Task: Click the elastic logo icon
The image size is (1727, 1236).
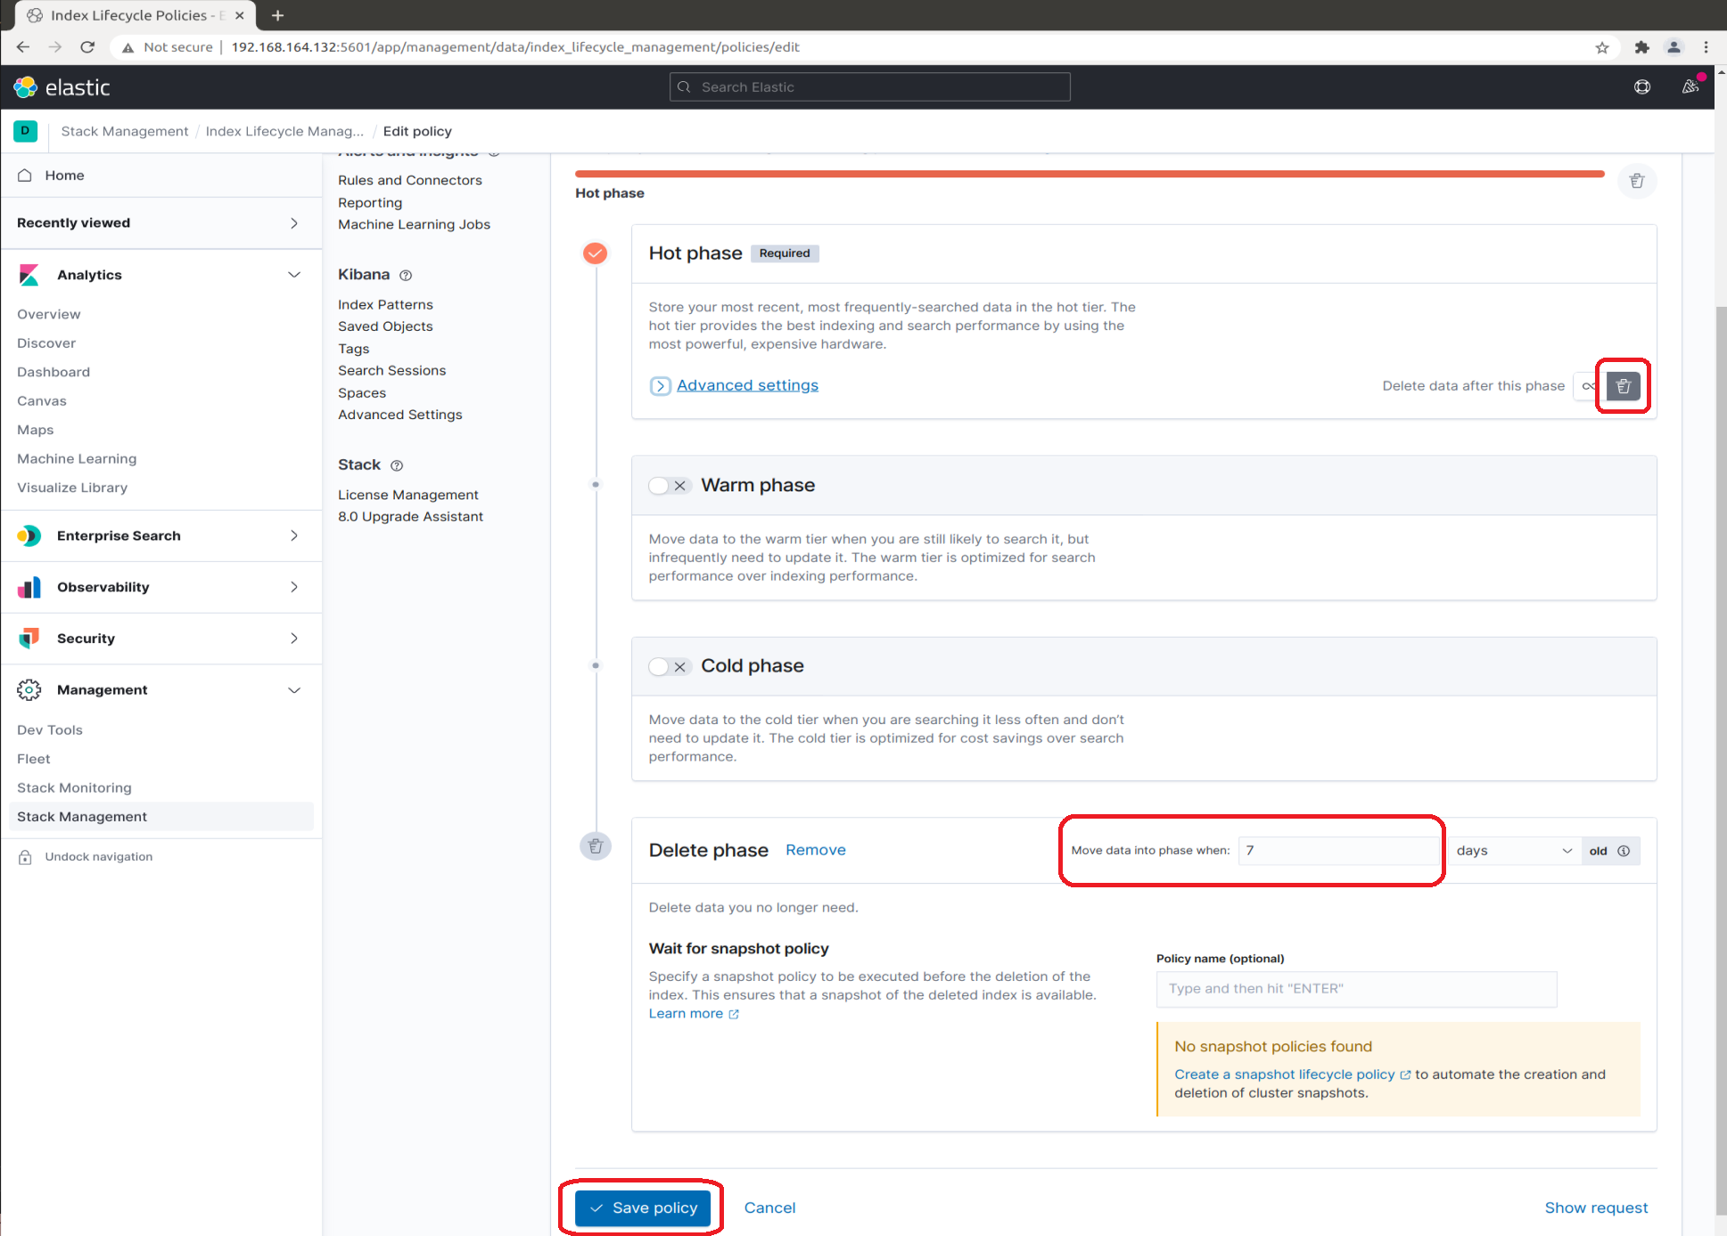Action: [x=25, y=87]
